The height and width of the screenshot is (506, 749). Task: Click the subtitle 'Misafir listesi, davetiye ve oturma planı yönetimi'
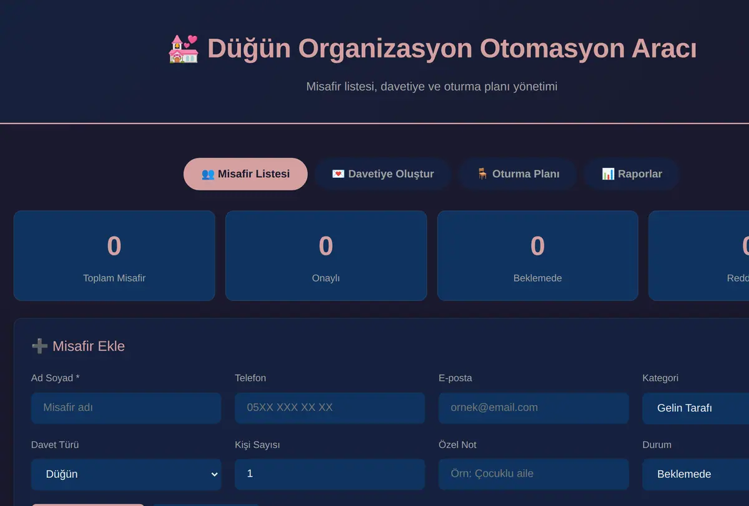(432, 87)
